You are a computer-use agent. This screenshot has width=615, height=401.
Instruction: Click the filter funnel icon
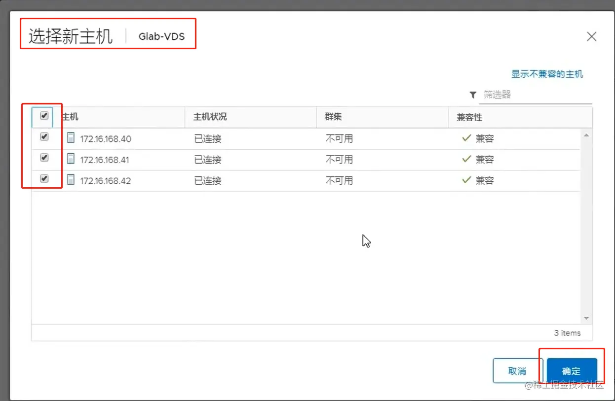click(473, 95)
